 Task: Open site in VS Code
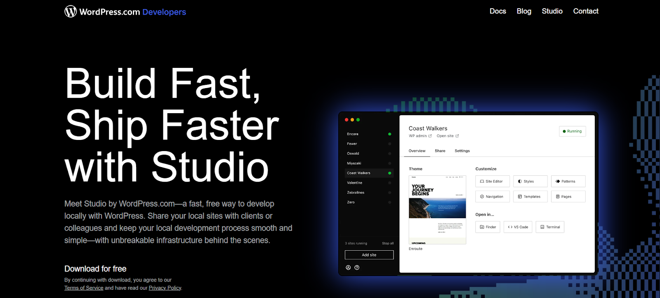coord(518,227)
